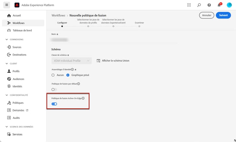Screen dimensions: 236x142
Task: Click the Configurer step marker
Action: [x=62, y=26]
